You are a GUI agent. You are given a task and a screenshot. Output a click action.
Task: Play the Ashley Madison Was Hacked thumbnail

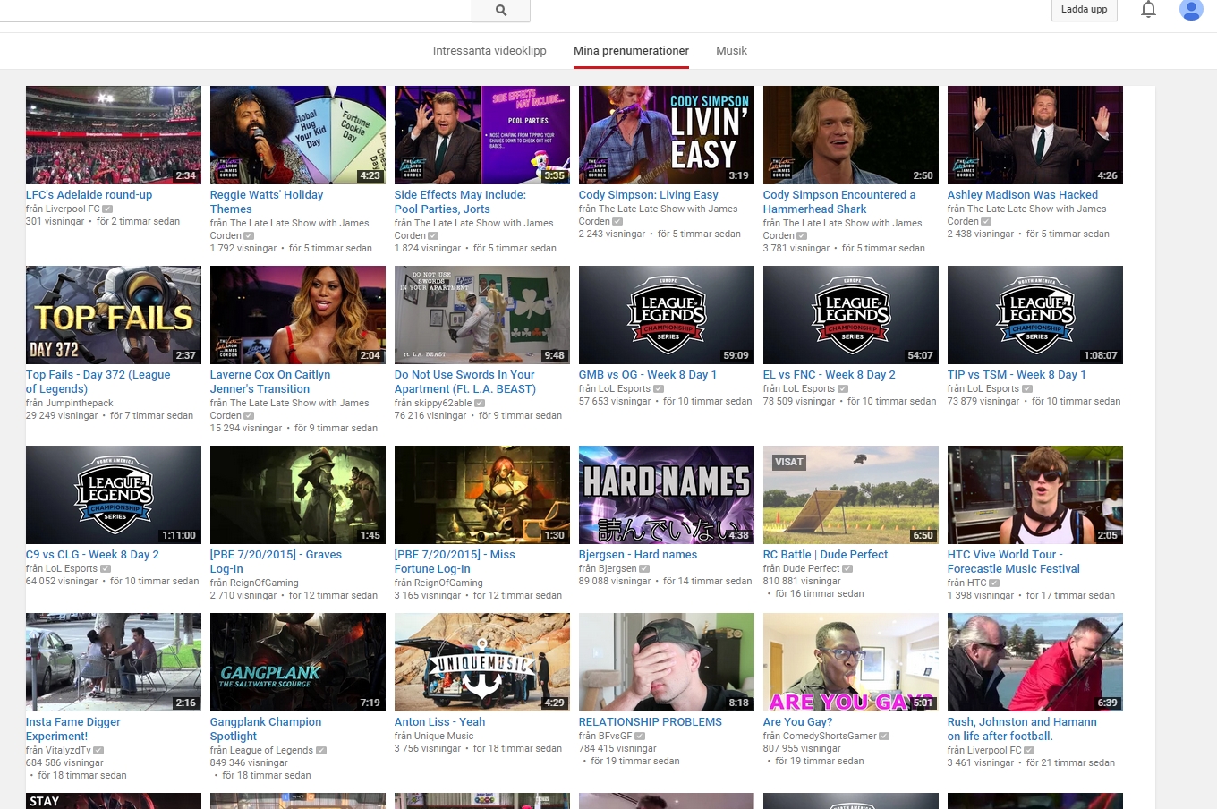(x=1035, y=135)
